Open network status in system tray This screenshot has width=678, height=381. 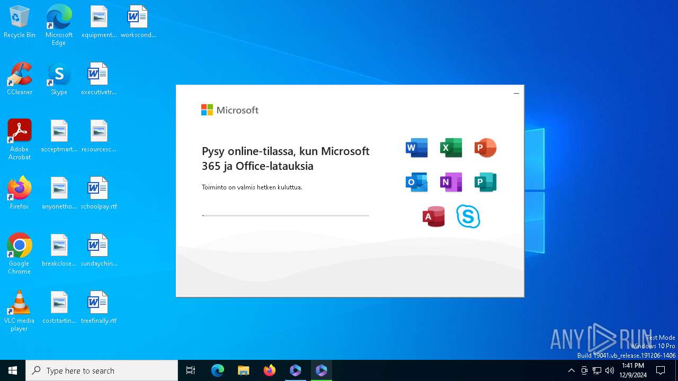(x=597, y=370)
